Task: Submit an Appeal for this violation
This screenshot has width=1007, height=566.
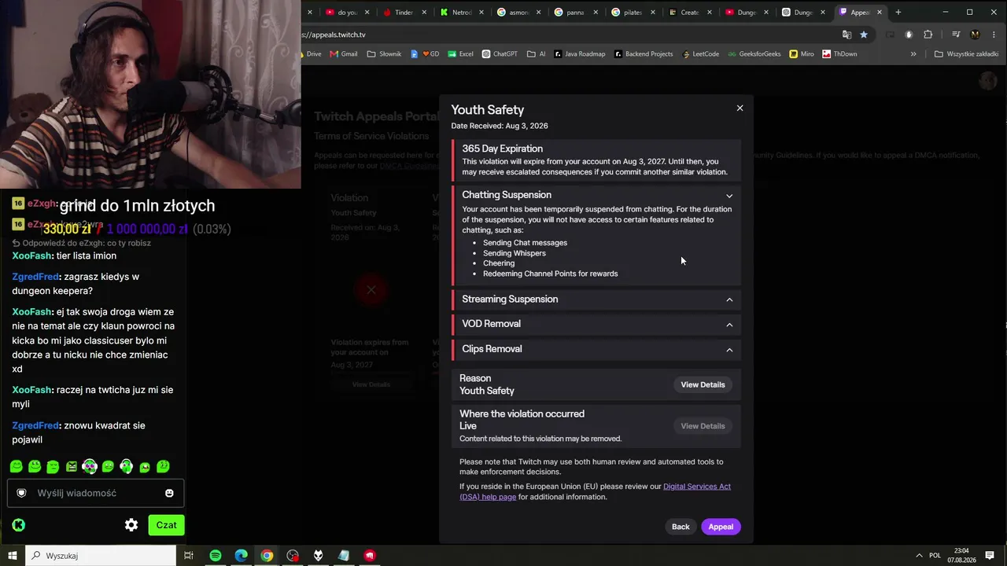Action: click(x=721, y=527)
